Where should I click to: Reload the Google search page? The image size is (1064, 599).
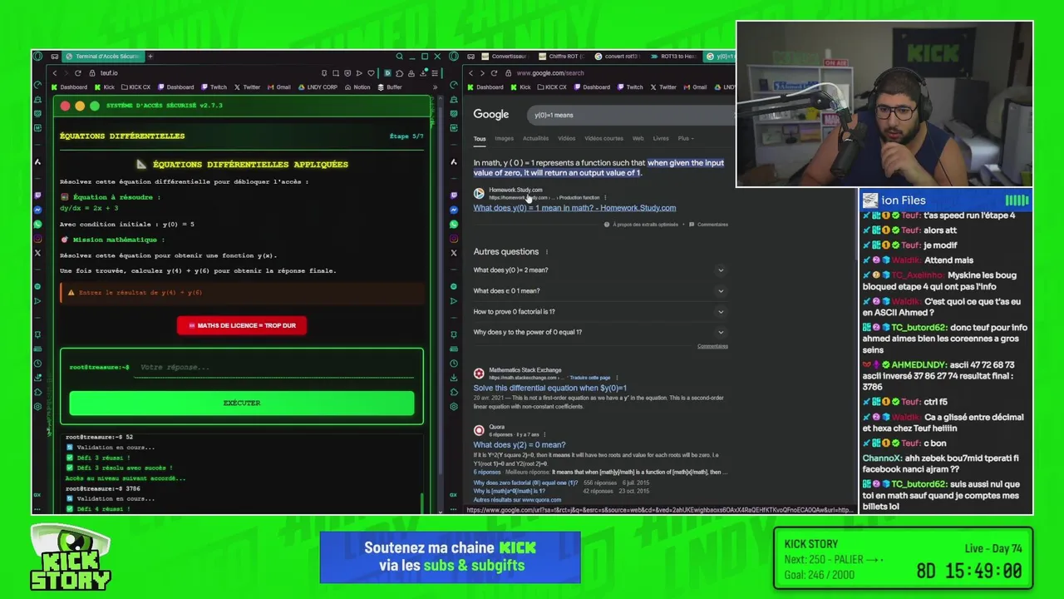(x=495, y=73)
